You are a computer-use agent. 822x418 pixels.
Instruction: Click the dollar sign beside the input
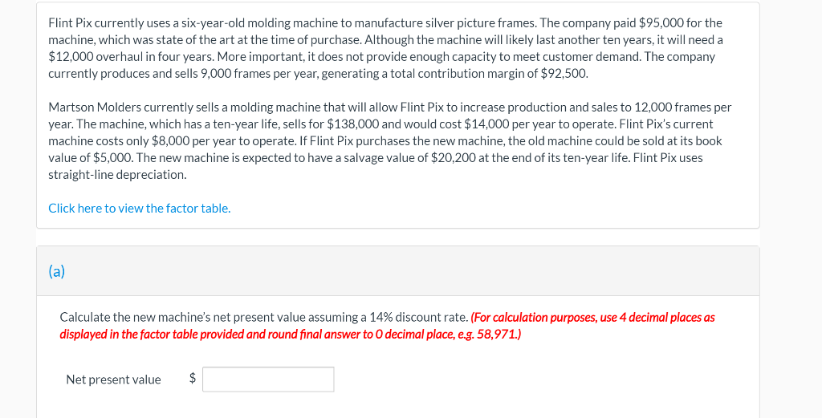click(193, 378)
